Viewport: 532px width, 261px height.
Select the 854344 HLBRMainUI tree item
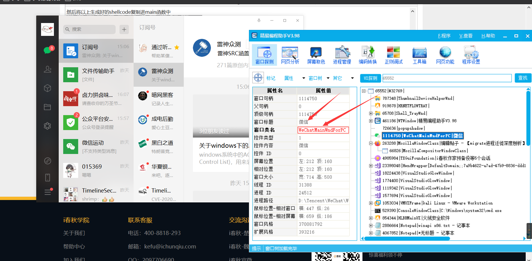tap(416, 218)
